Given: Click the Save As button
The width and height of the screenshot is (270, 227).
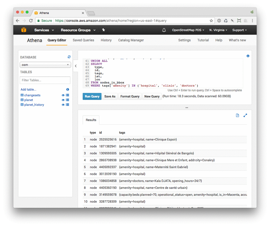Looking at the screenshot, I should 110,96.
